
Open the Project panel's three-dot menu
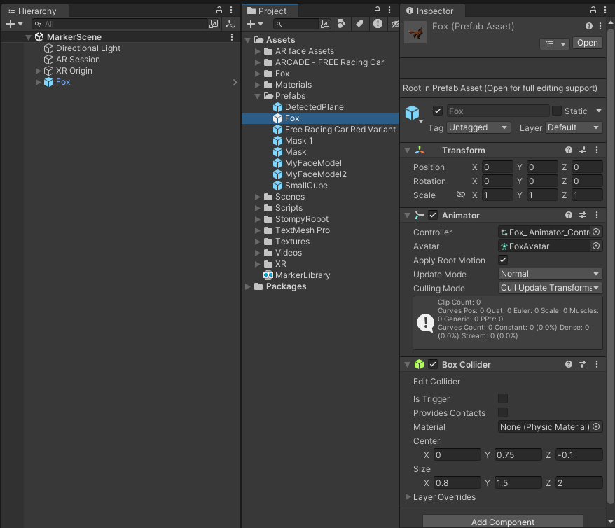click(x=389, y=10)
